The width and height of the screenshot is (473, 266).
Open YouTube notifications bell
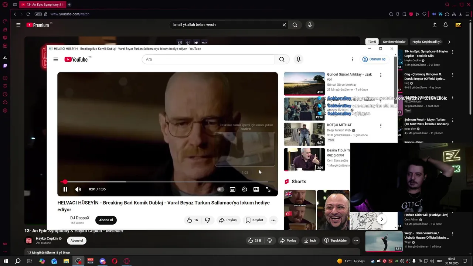tap(446, 25)
